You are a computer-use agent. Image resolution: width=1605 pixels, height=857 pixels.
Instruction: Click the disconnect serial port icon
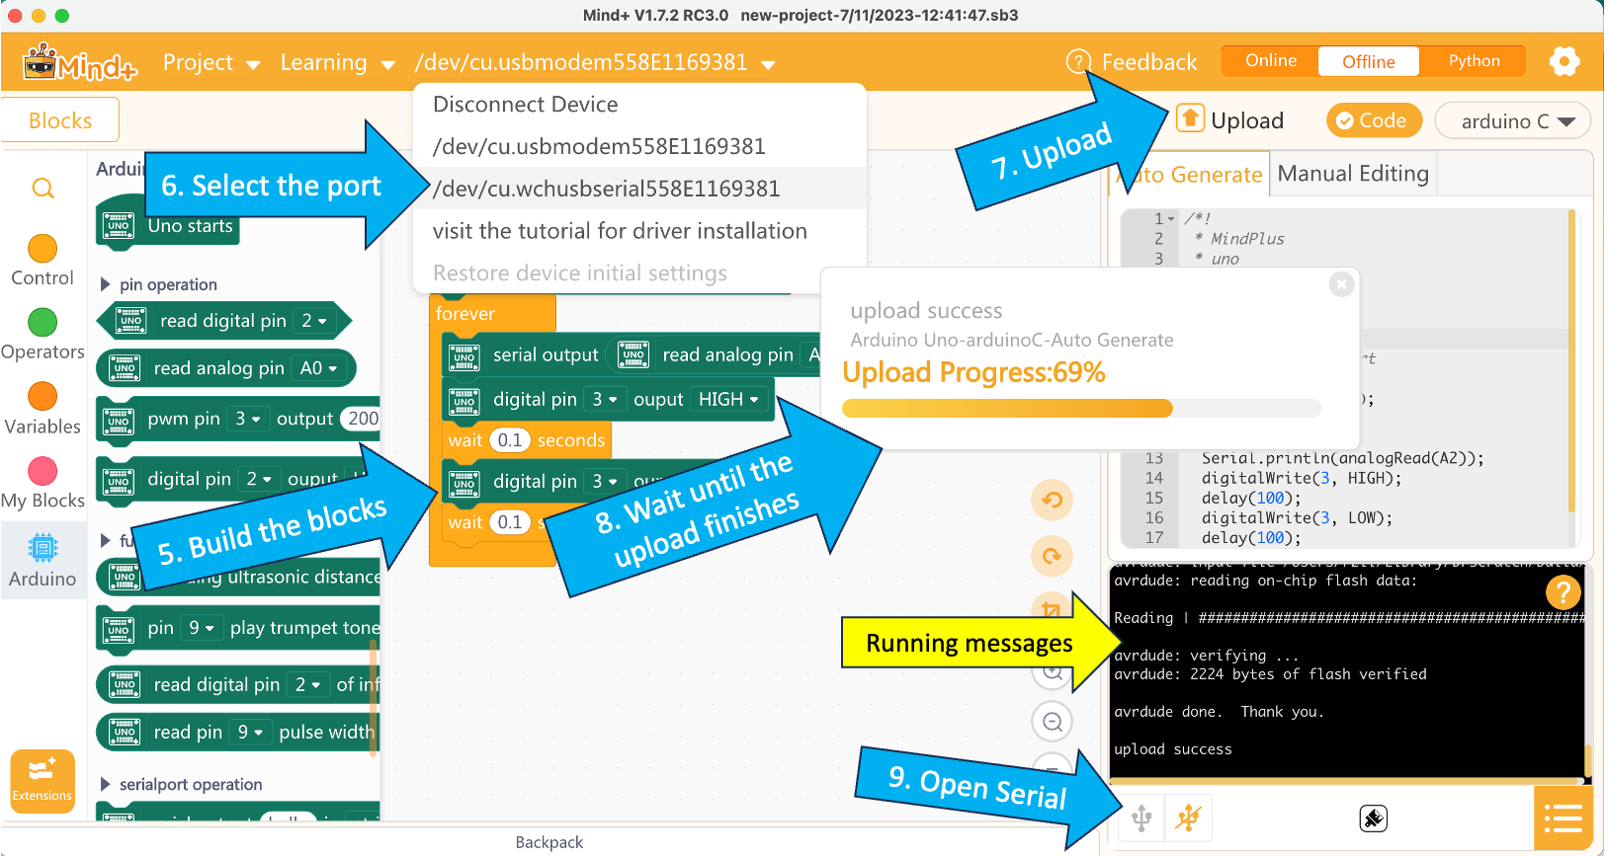tap(1188, 818)
